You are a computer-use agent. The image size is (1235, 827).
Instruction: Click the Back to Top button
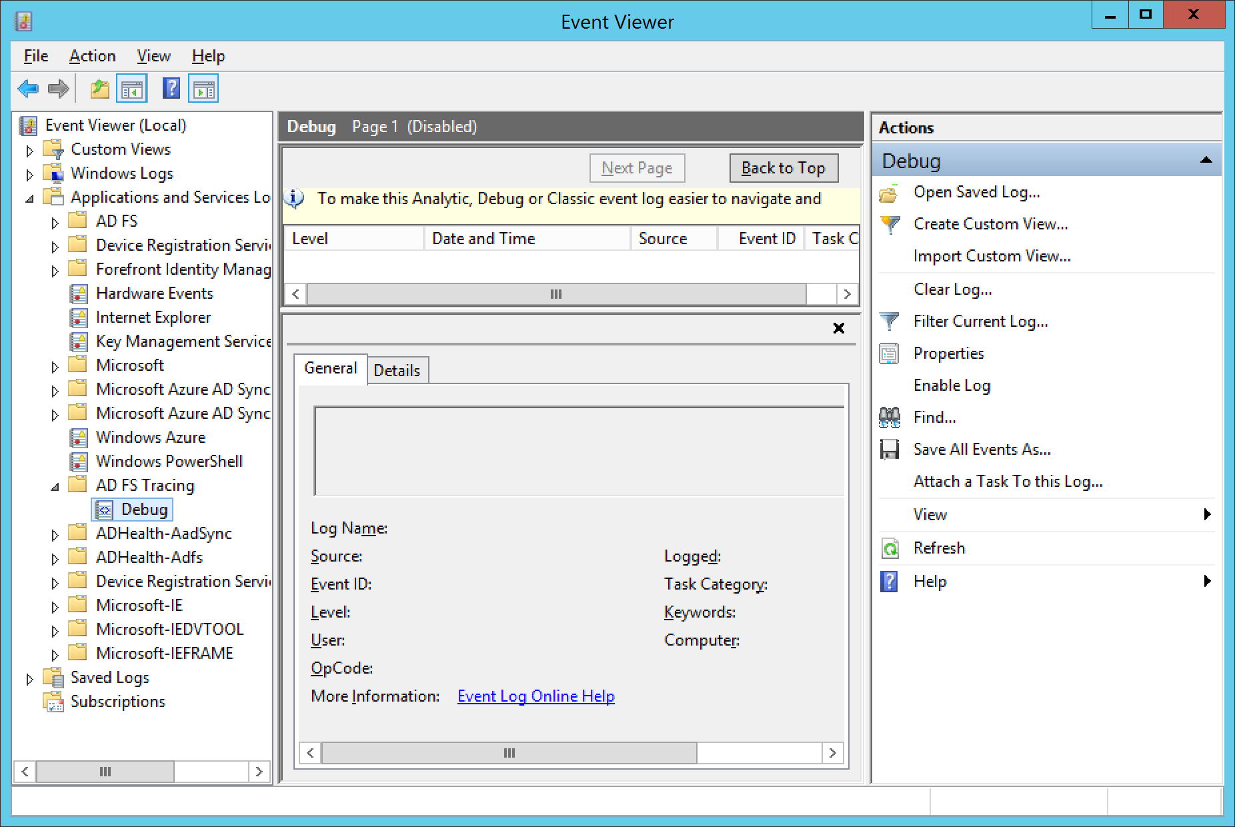coord(783,168)
